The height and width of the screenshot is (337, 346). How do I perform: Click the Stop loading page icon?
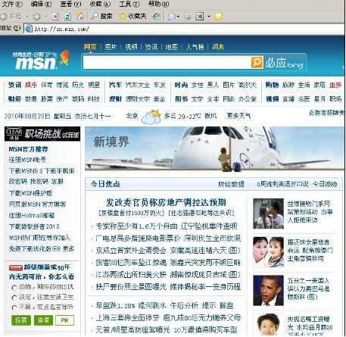pos(55,17)
